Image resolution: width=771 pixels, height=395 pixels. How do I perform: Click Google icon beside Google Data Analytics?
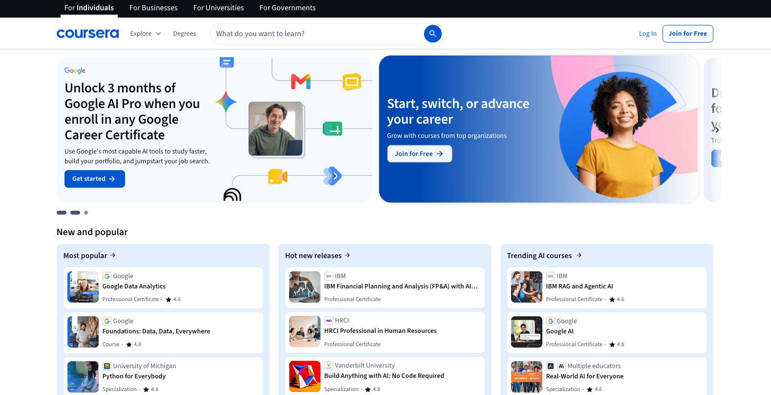point(107,276)
